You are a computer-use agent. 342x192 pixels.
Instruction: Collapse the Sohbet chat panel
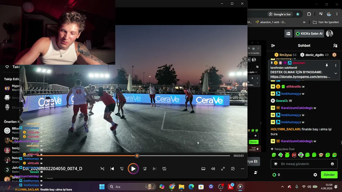click(x=273, y=46)
